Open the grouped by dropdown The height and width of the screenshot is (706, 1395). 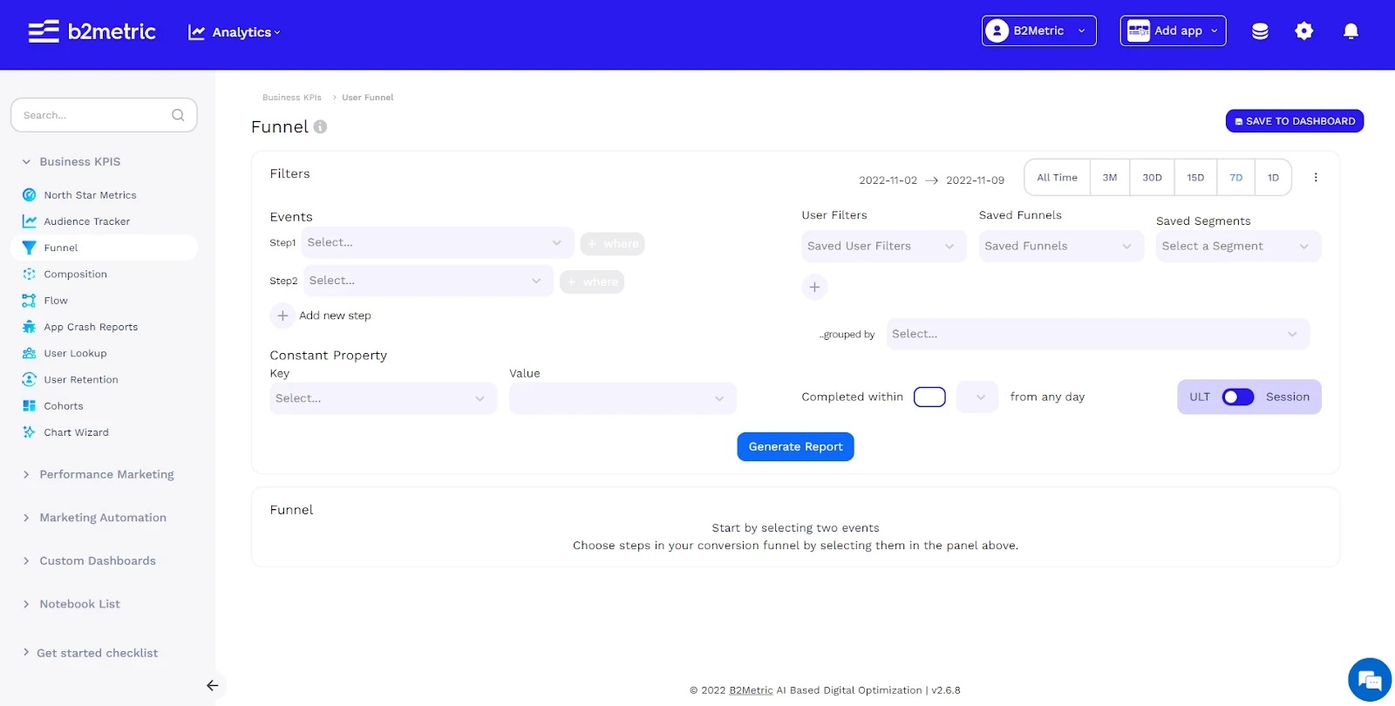pyautogui.click(x=1098, y=334)
